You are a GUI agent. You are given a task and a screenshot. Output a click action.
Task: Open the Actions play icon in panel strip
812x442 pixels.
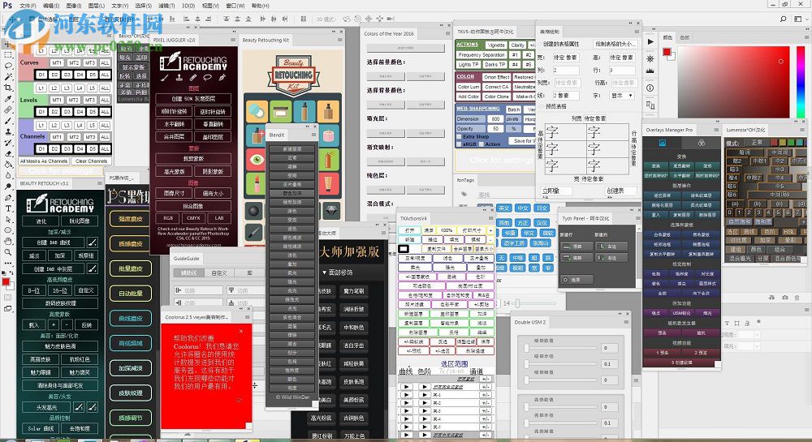[650, 42]
